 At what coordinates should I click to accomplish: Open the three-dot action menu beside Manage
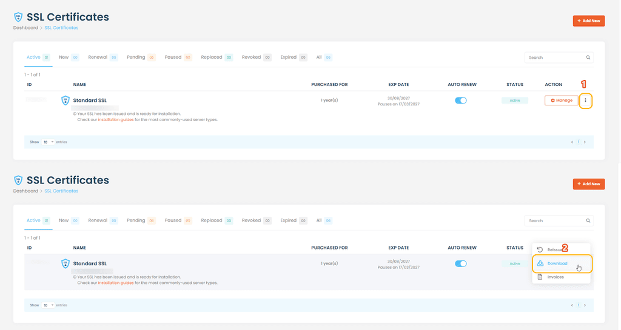coord(585,101)
